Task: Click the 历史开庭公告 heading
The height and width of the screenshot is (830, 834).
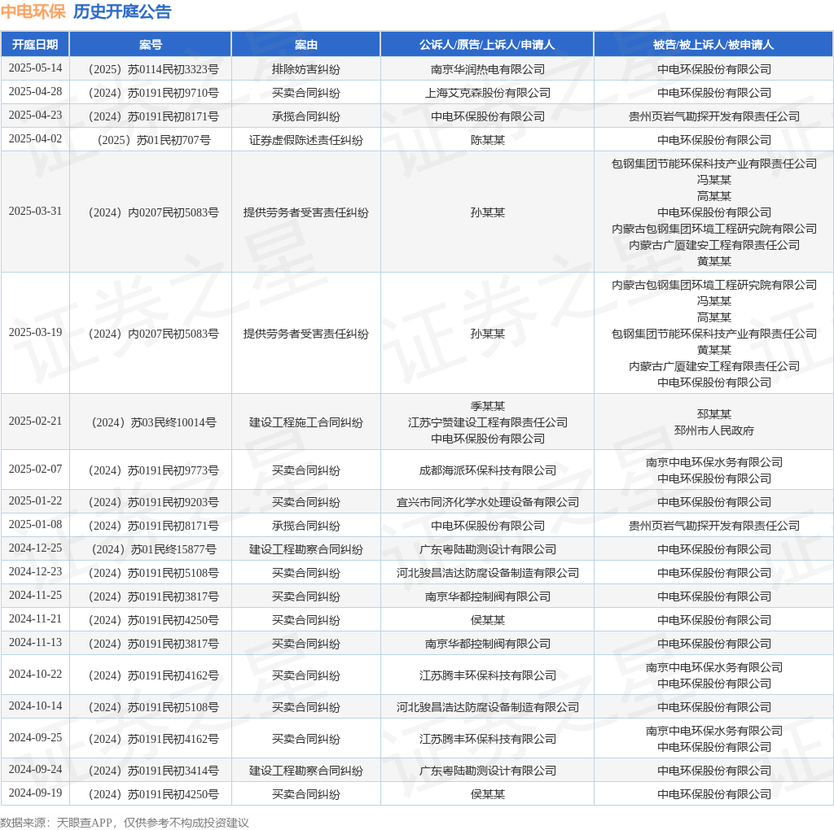Action: [x=122, y=11]
